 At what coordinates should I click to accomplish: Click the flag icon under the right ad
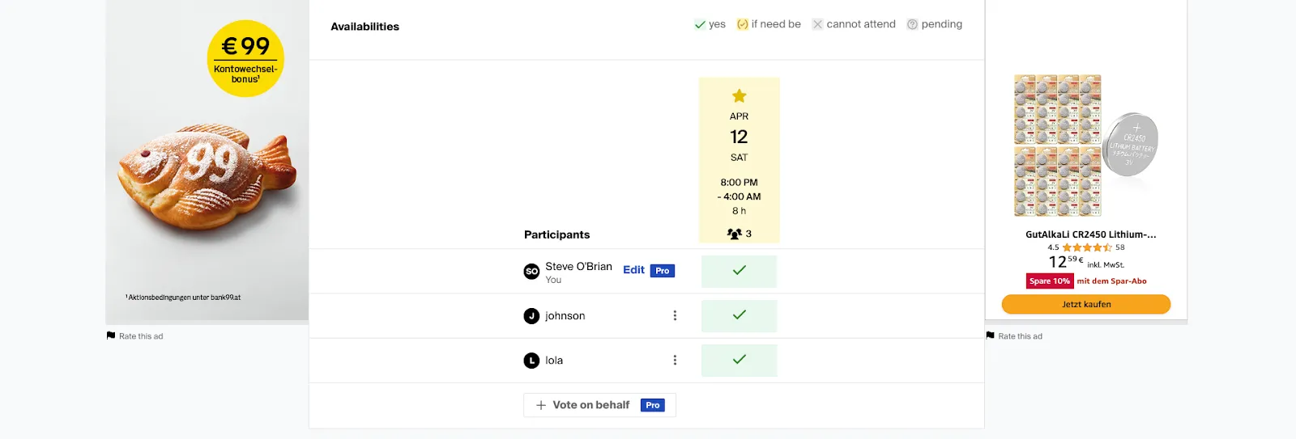(x=990, y=336)
